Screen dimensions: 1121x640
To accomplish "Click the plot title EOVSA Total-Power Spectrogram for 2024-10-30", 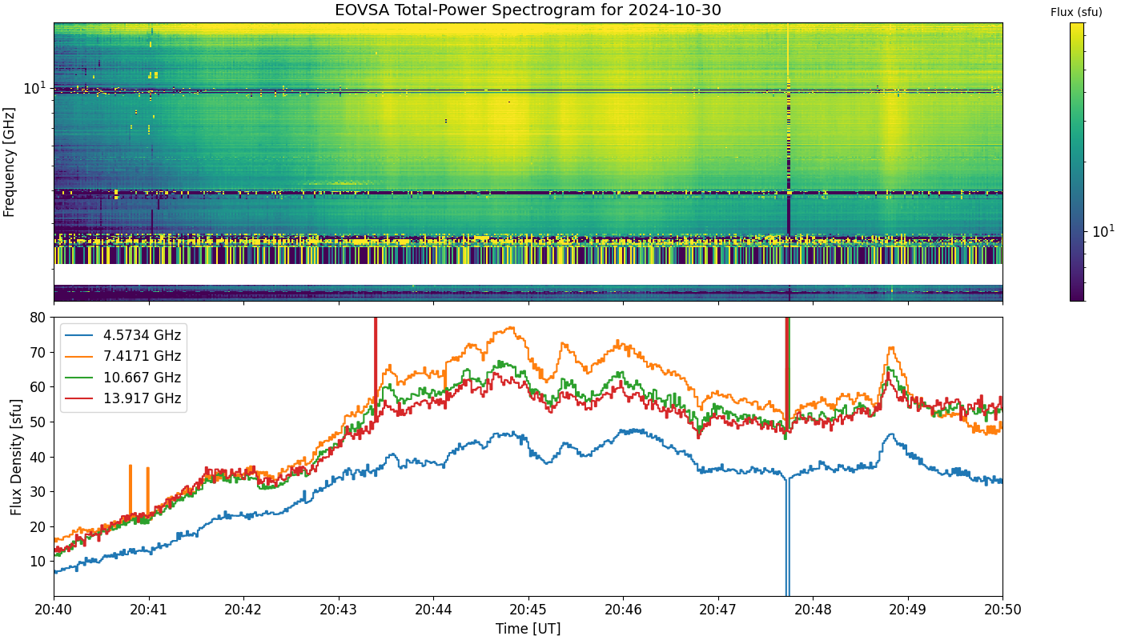I will (x=528, y=10).
